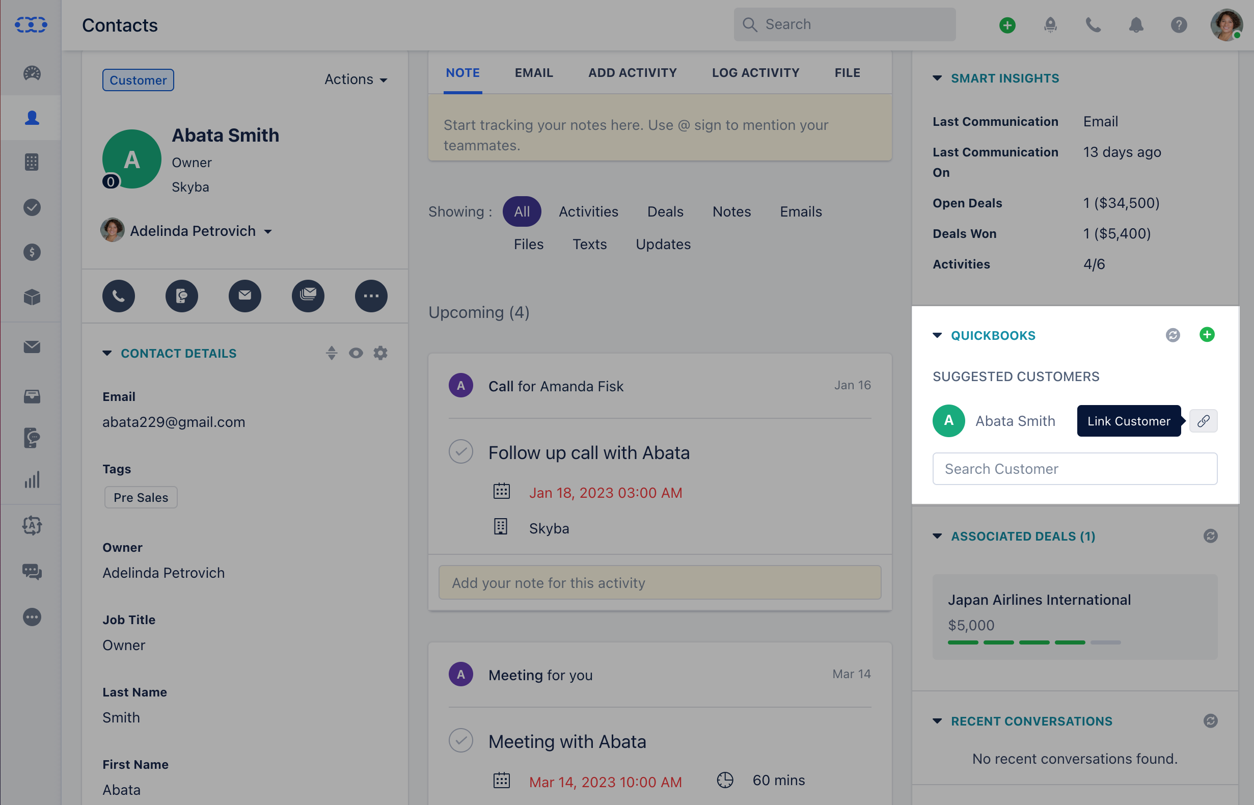This screenshot has width=1254, height=805.
Task: Click the Search Customer field in QuickBooks
Action: 1075,468
